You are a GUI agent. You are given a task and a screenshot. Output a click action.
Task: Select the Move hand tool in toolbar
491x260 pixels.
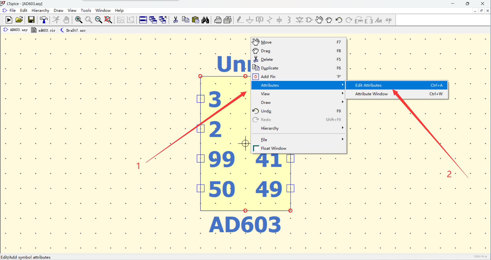[x=319, y=20]
